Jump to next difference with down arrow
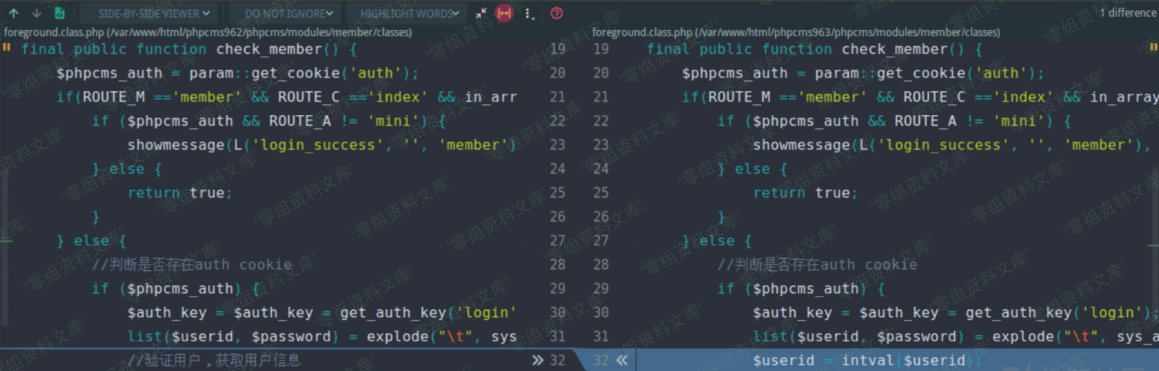The image size is (1159, 371). [36, 13]
